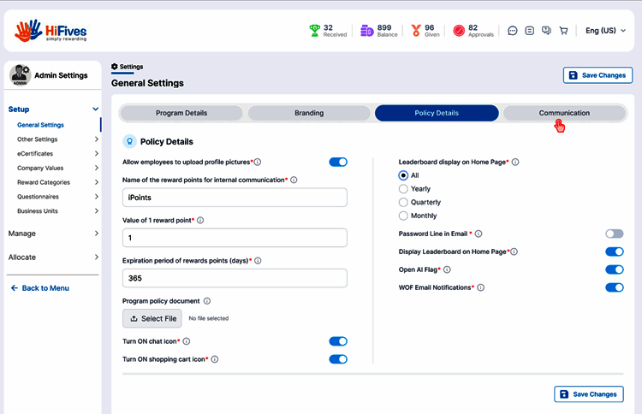Switch to the Communication tab
The width and height of the screenshot is (642, 414).
[564, 113]
